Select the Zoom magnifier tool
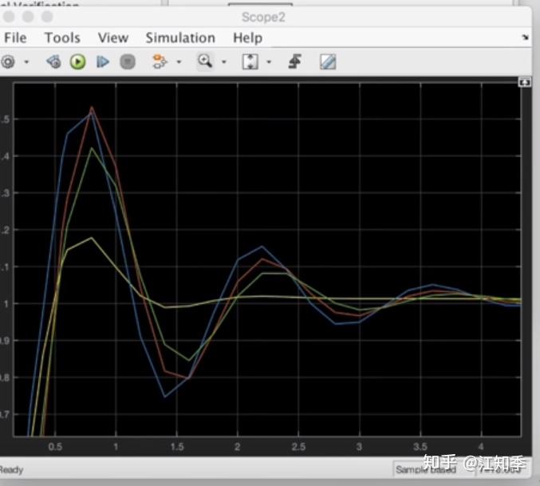Screen dimensions: 540x486 [x=205, y=61]
